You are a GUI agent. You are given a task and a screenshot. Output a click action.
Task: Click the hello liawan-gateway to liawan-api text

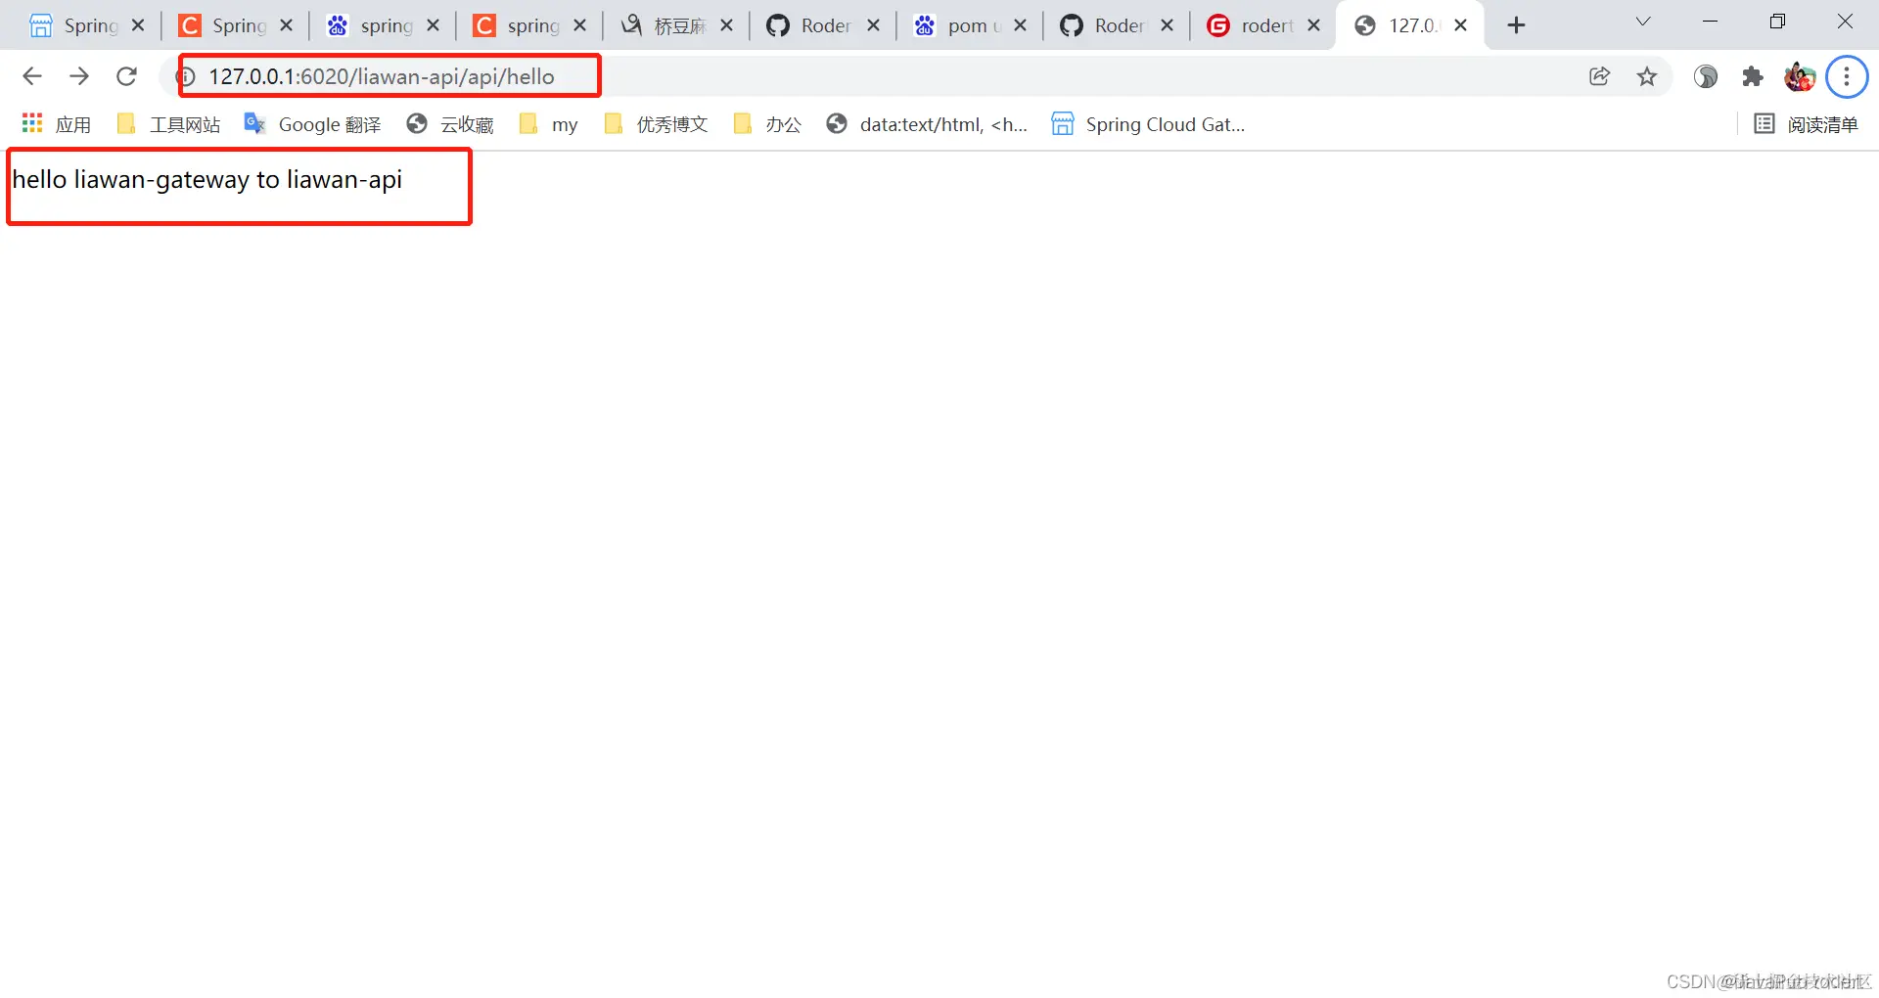(x=207, y=180)
